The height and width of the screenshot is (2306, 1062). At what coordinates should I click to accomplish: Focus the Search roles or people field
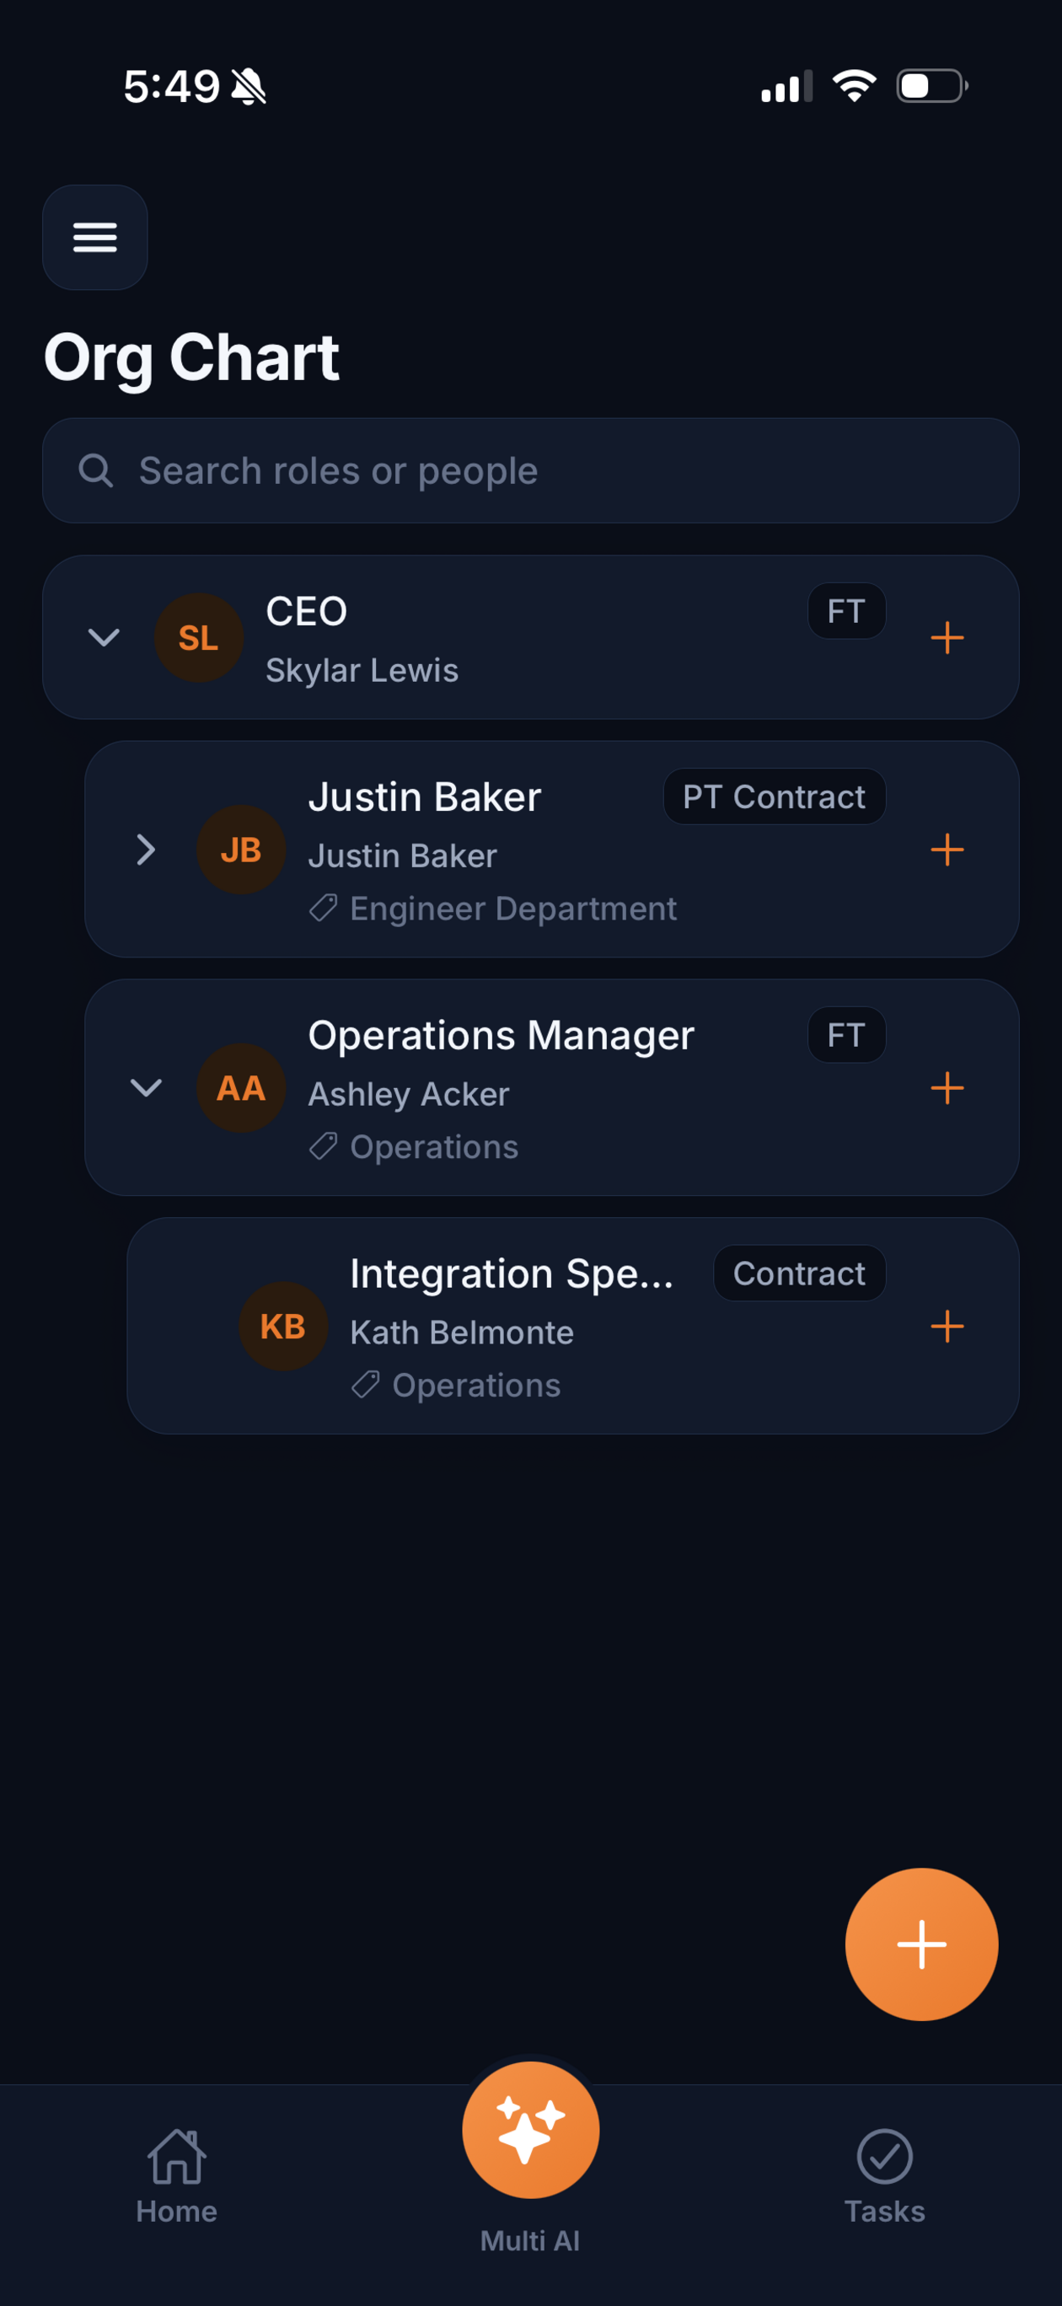531,471
